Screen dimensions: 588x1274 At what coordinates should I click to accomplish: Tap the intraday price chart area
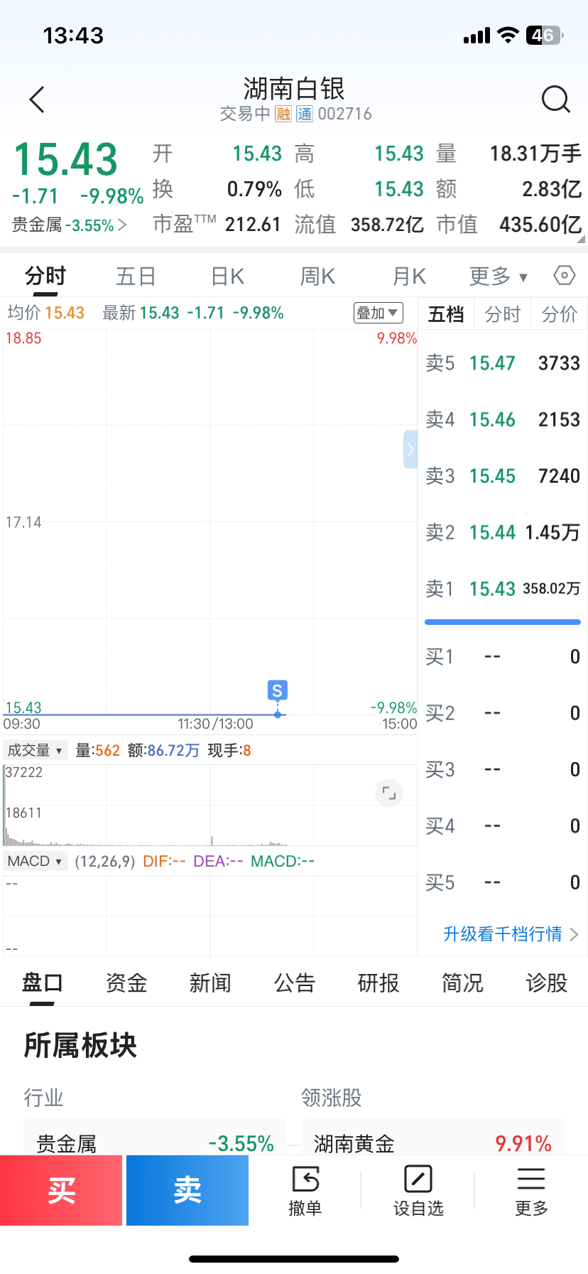pos(210,522)
